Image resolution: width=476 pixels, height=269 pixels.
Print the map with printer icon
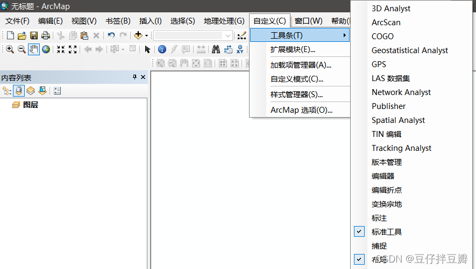46,36
